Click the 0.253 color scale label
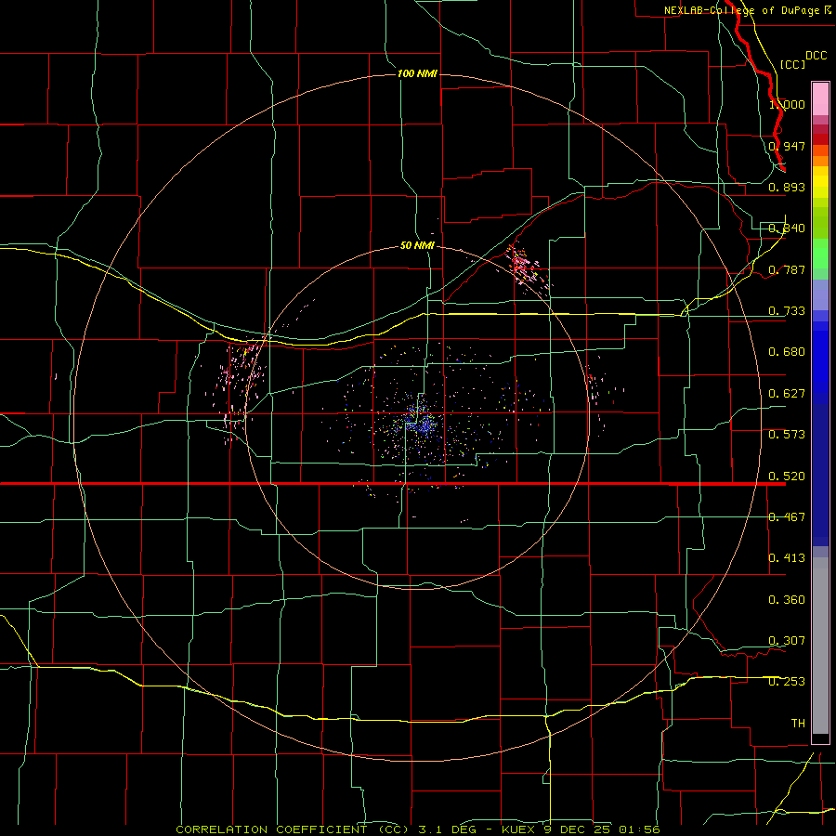Image resolution: width=836 pixels, height=836 pixels. pyautogui.click(x=787, y=682)
